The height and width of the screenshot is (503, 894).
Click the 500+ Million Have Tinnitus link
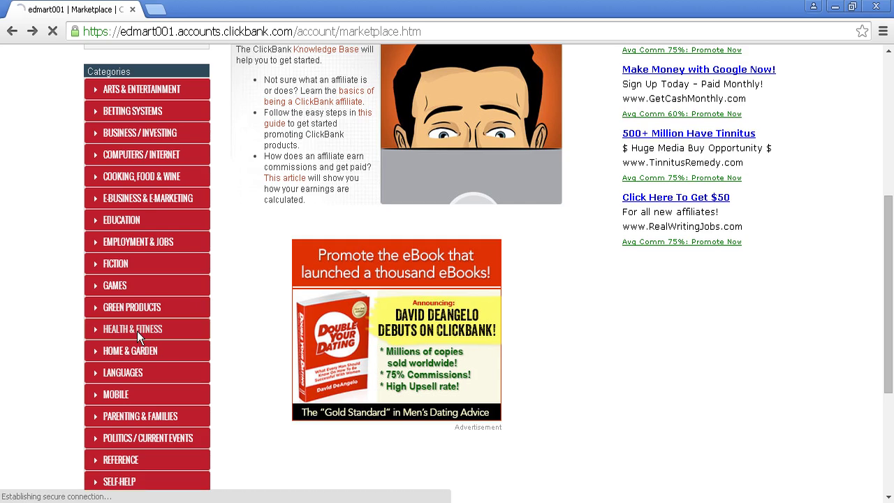(689, 133)
